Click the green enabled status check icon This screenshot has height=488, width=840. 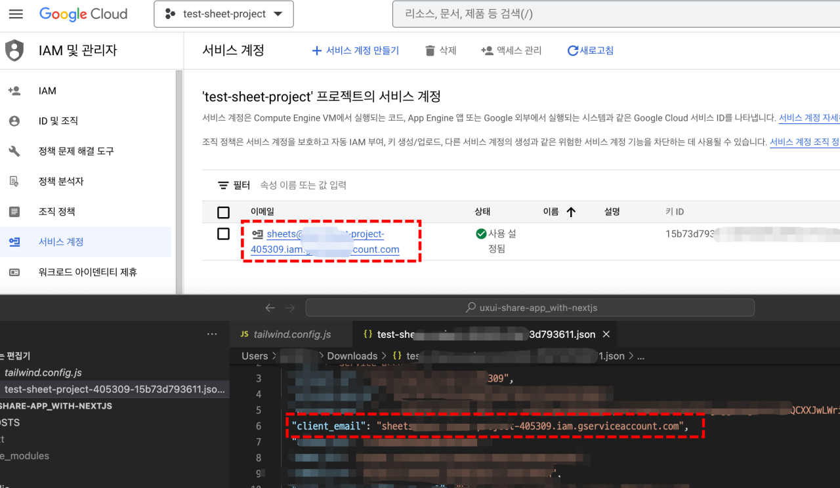click(x=481, y=234)
